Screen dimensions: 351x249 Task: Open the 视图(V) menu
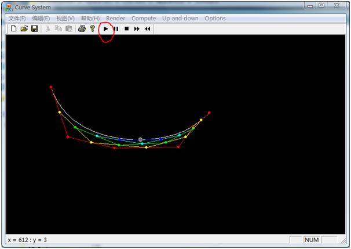[65, 19]
